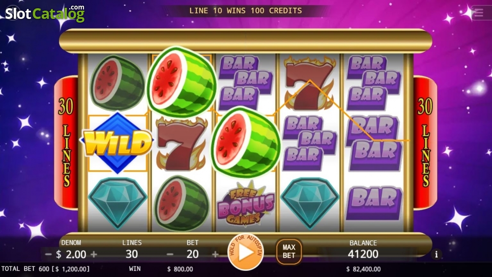Screen dimensions: 492x277
Task: Select the Wild diamond symbol
Action: tap(117, 143)
